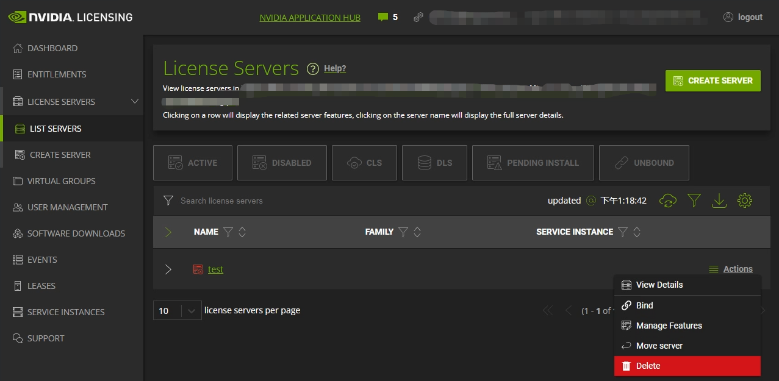Open the Events page
The image size is (779, 381).
42,260
